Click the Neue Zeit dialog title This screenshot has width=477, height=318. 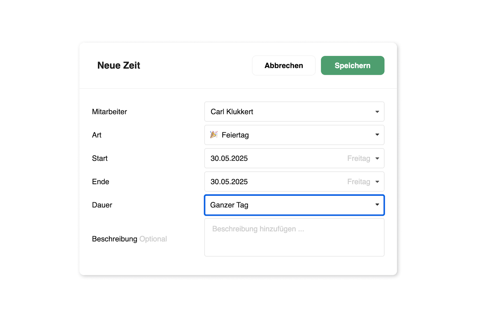pyautogui.click(x=119, y=65)
